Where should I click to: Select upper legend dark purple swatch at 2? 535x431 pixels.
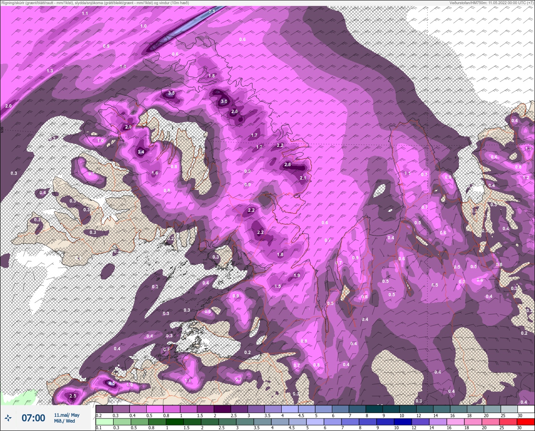(x=222, y=409)
